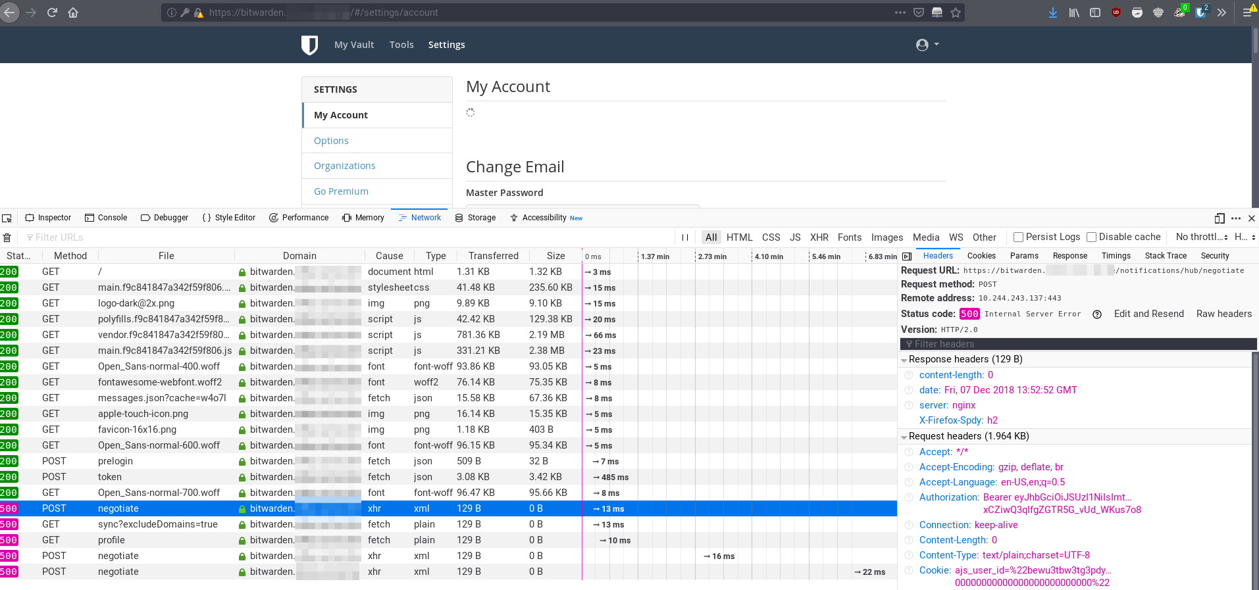Filter requests by WS
1259x590 pixels.
click(956, 237)
